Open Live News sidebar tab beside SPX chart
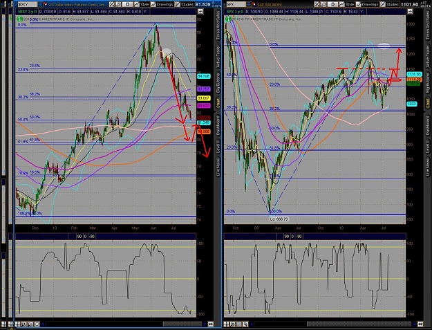Image resolution: width=432 pixels, height=330 pixels. coord(428,167)
